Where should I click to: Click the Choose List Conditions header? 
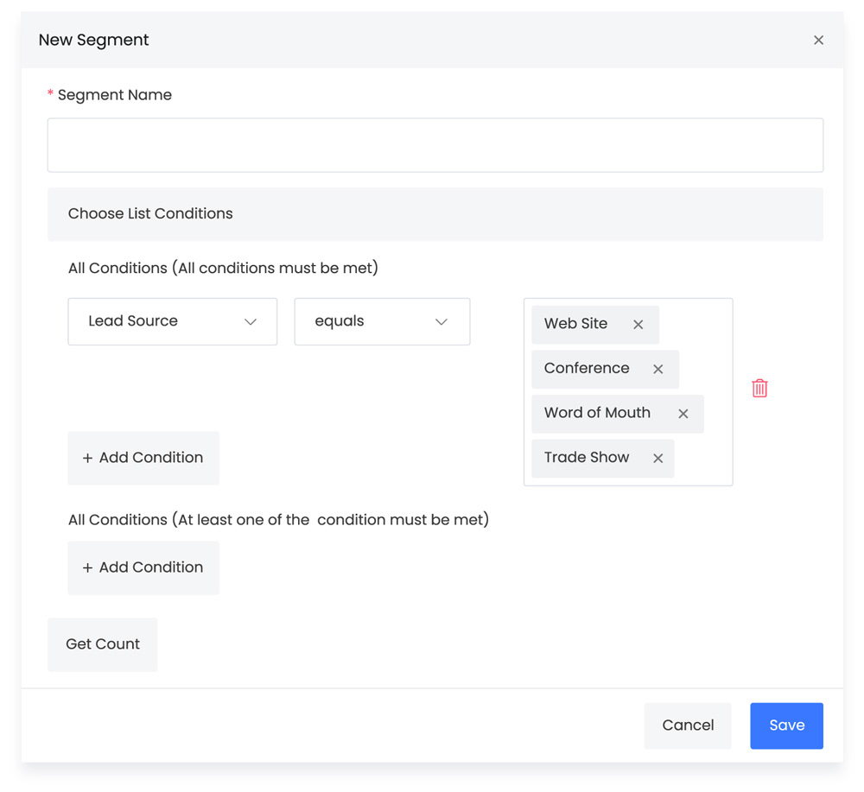click(x=435, y=214)
